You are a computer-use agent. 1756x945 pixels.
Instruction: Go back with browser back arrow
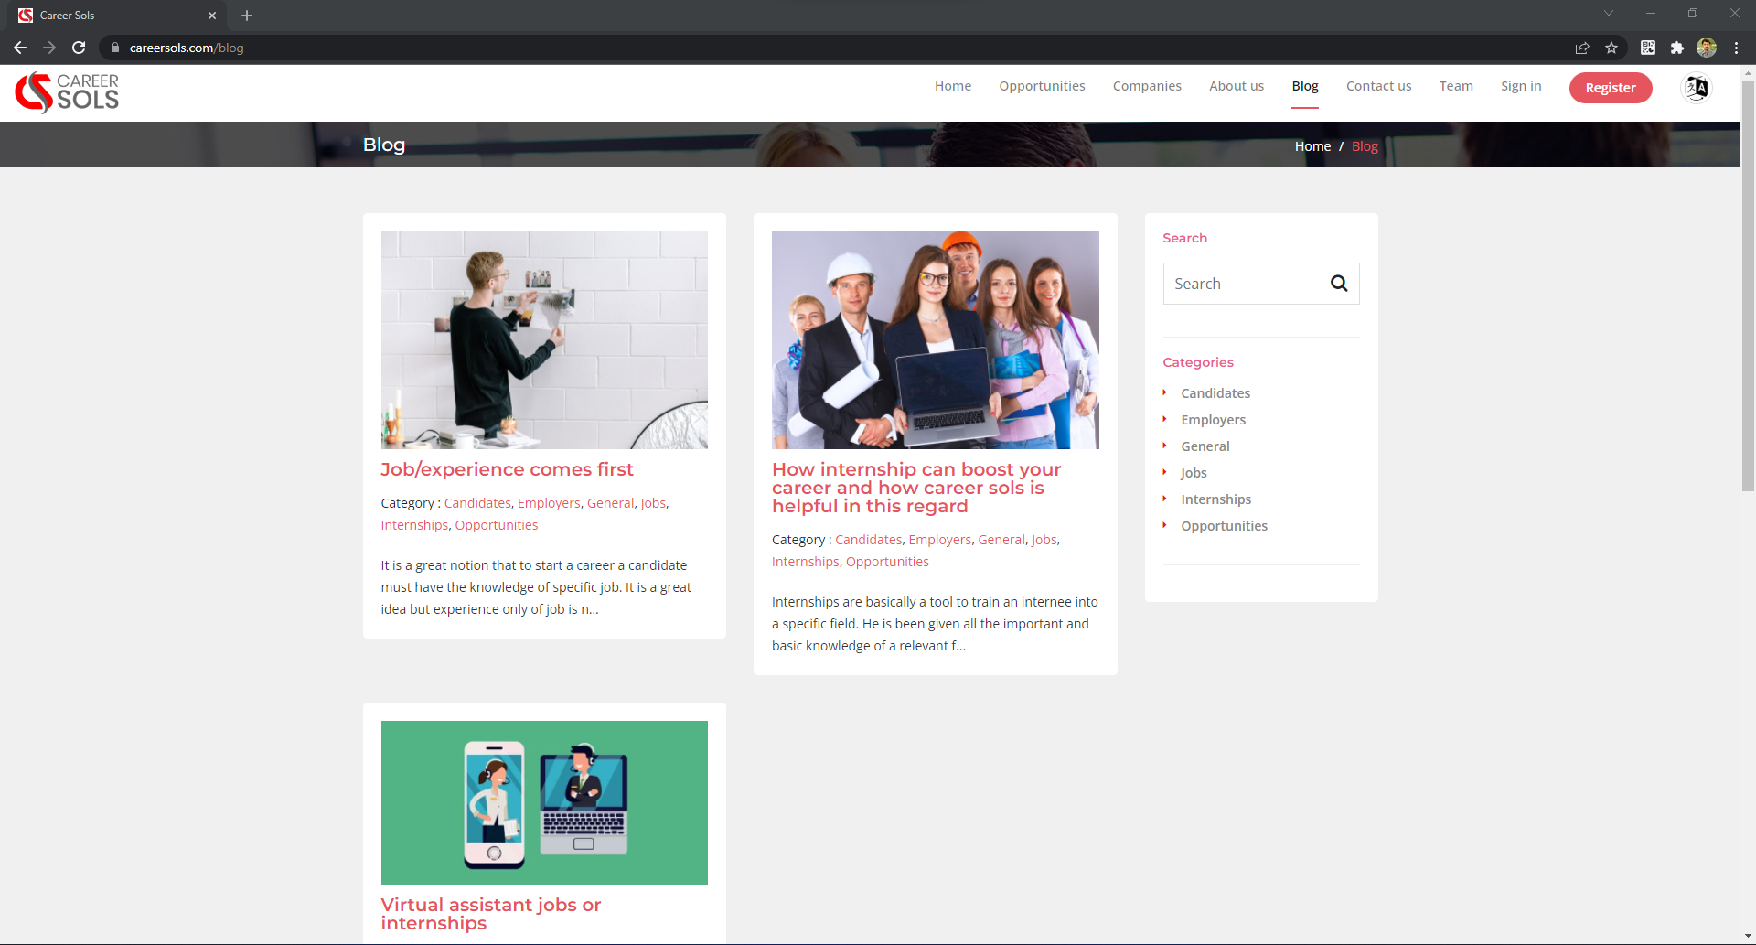point(20,48)
